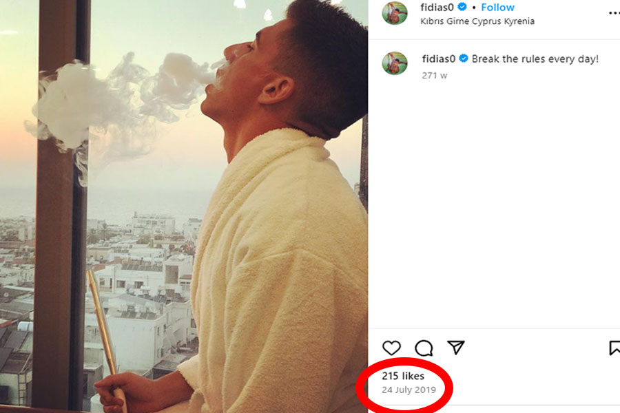Screen dimensions: 620x413
Task: Share post using paper plane icon
Action: click(456, 348)
